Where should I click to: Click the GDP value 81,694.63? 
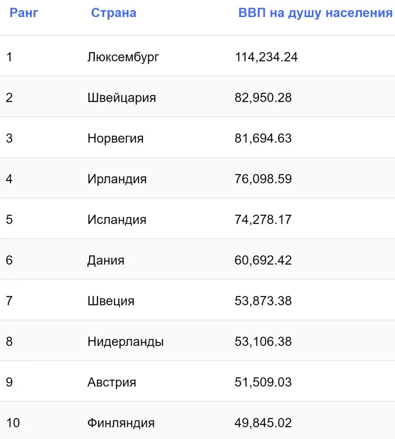[263, 138]
